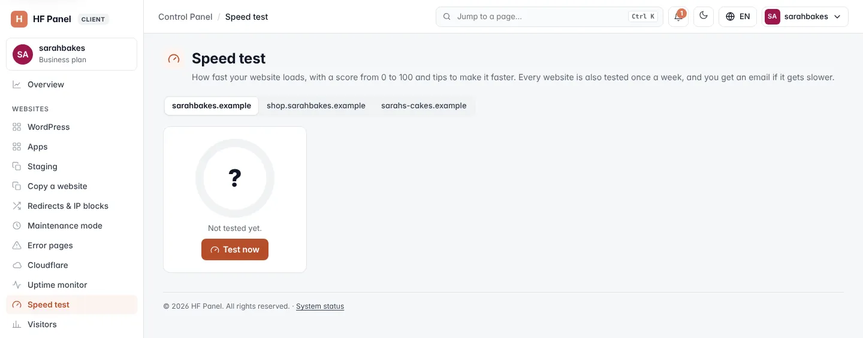Go to Maintenance mode
The image size is (863, 338).
pos(72,226)
